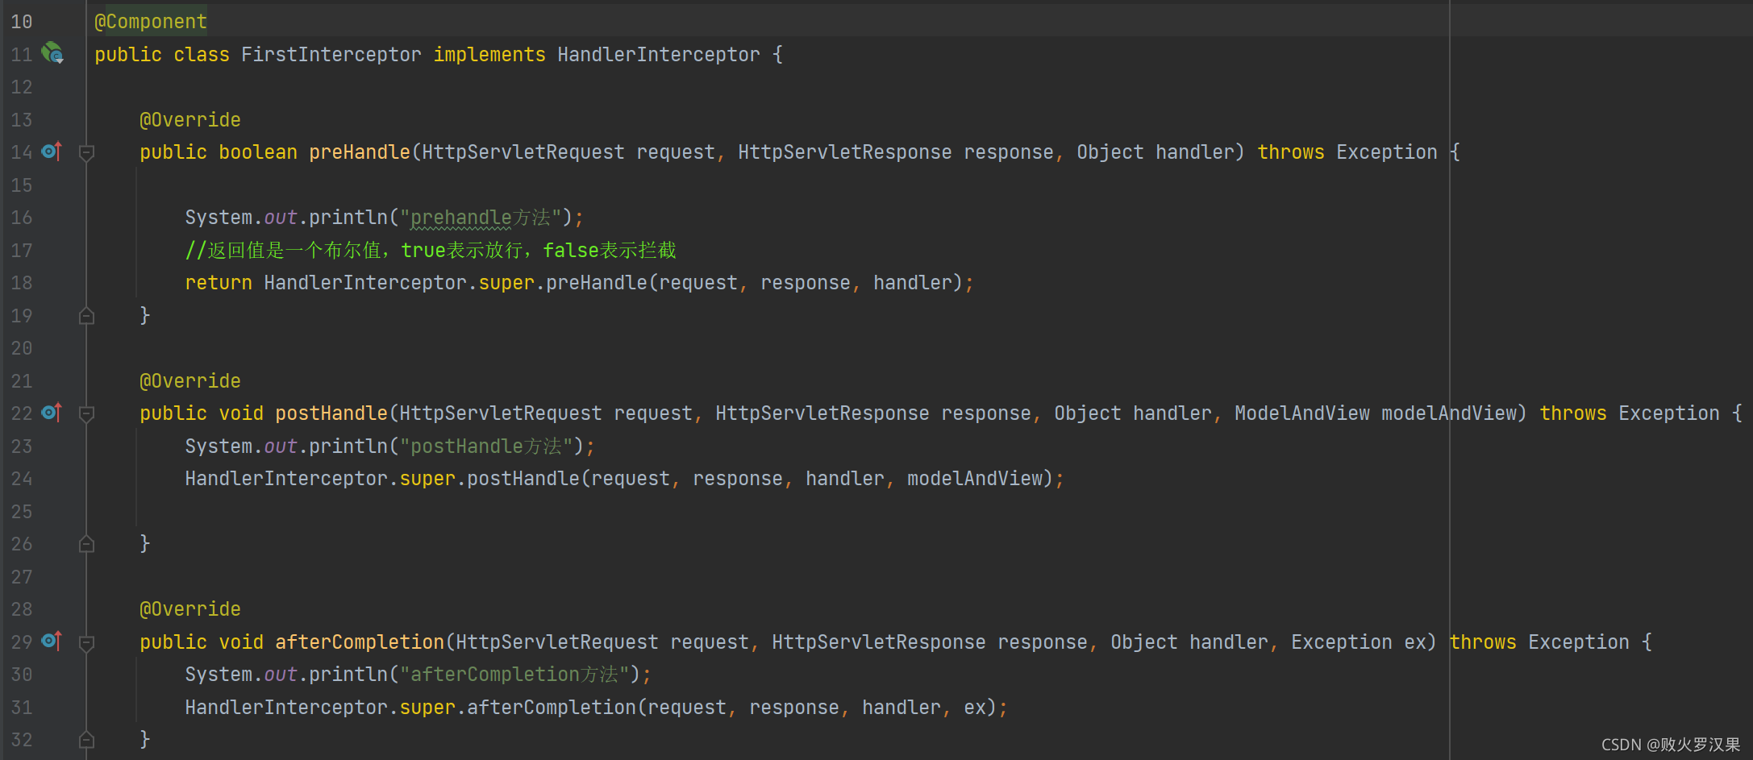The width and height of the screenshot is (1753, 760).
Task: Click the fold end marker on line 26
Action: pyautogui.click(x=87, y=544)
